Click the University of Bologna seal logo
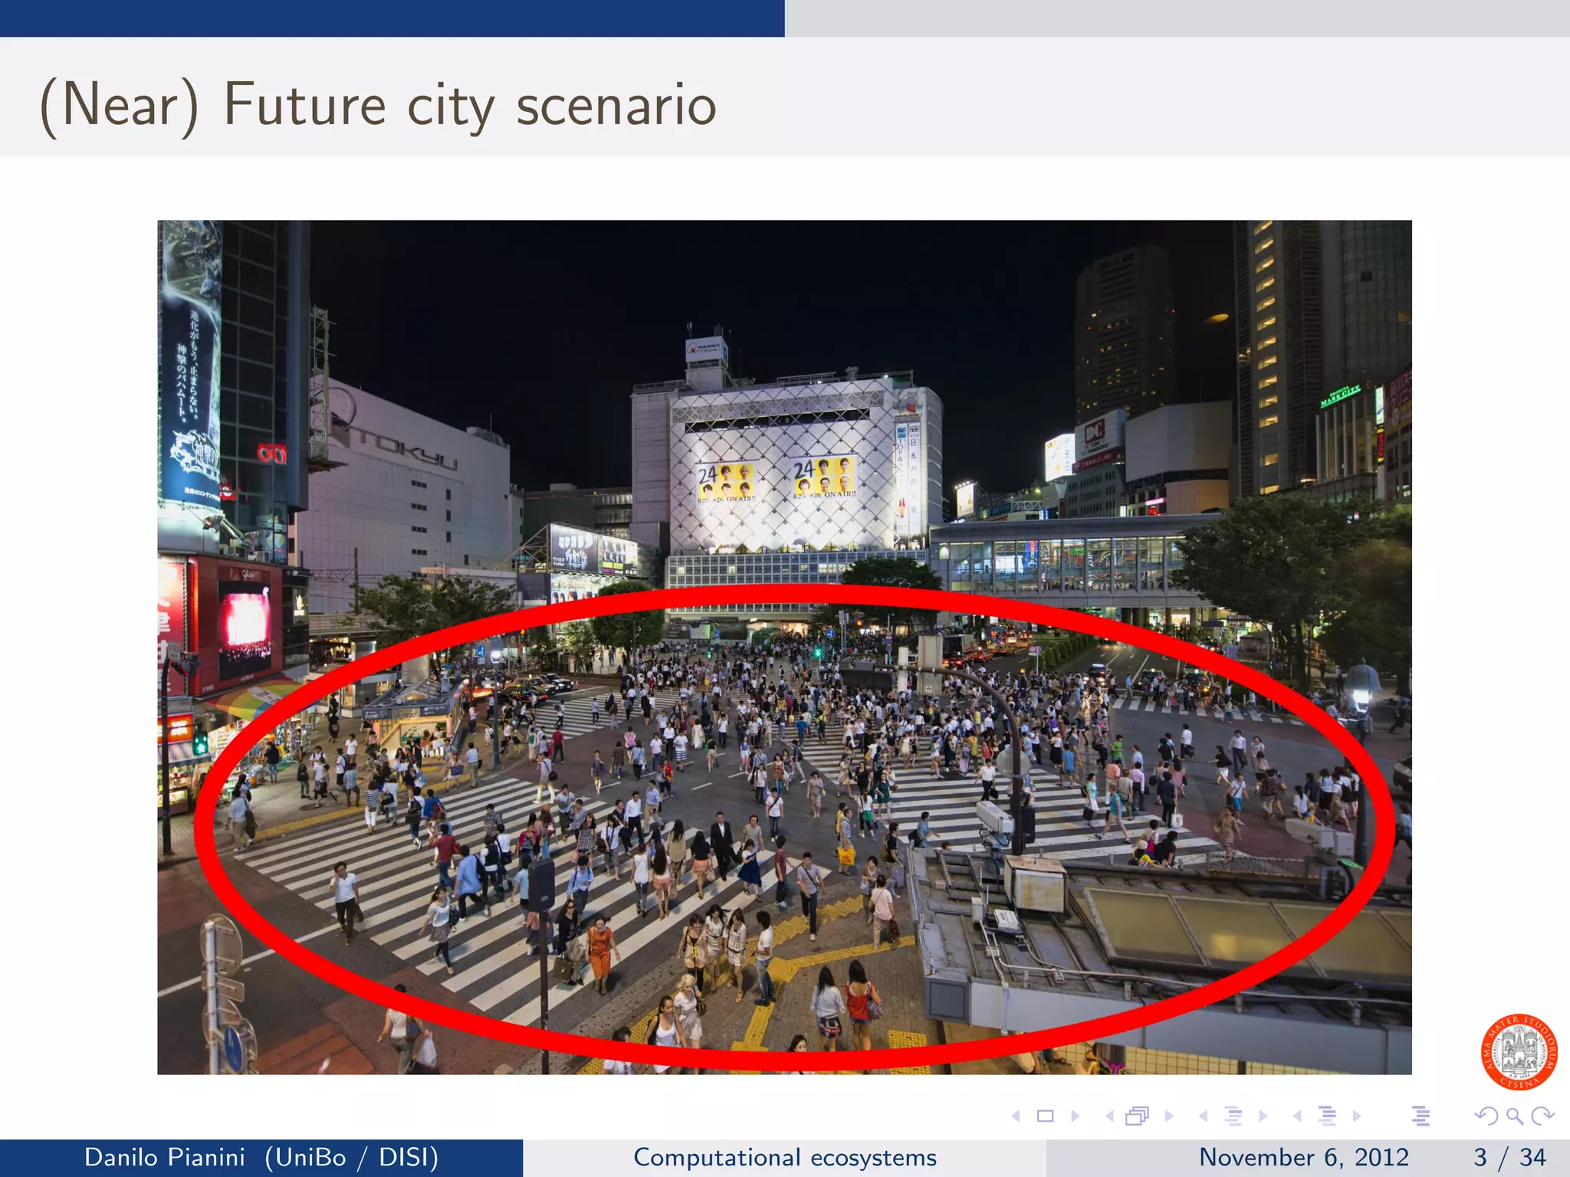 pos(1519,1052)
